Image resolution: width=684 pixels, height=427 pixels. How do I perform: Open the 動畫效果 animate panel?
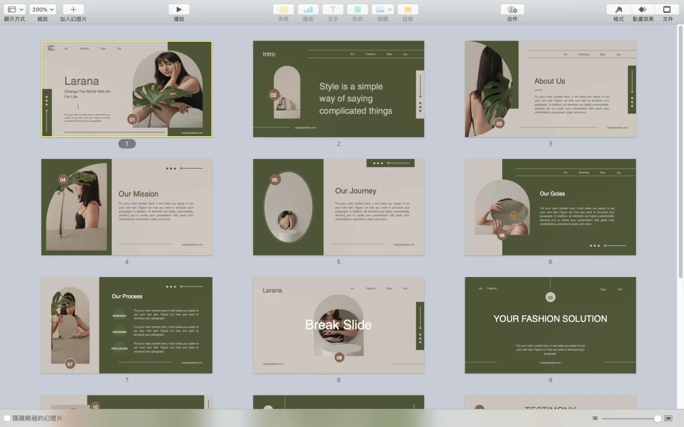(x=643, y=10)
